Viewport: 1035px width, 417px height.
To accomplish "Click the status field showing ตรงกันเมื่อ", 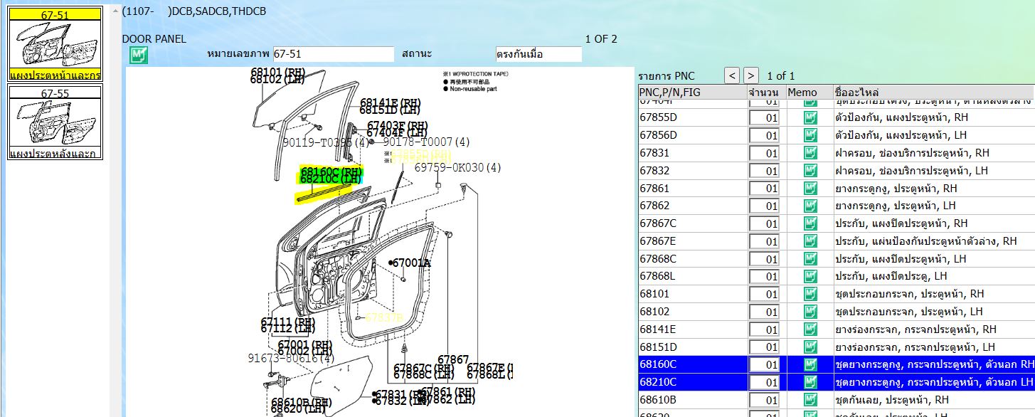I will point(538,55).
